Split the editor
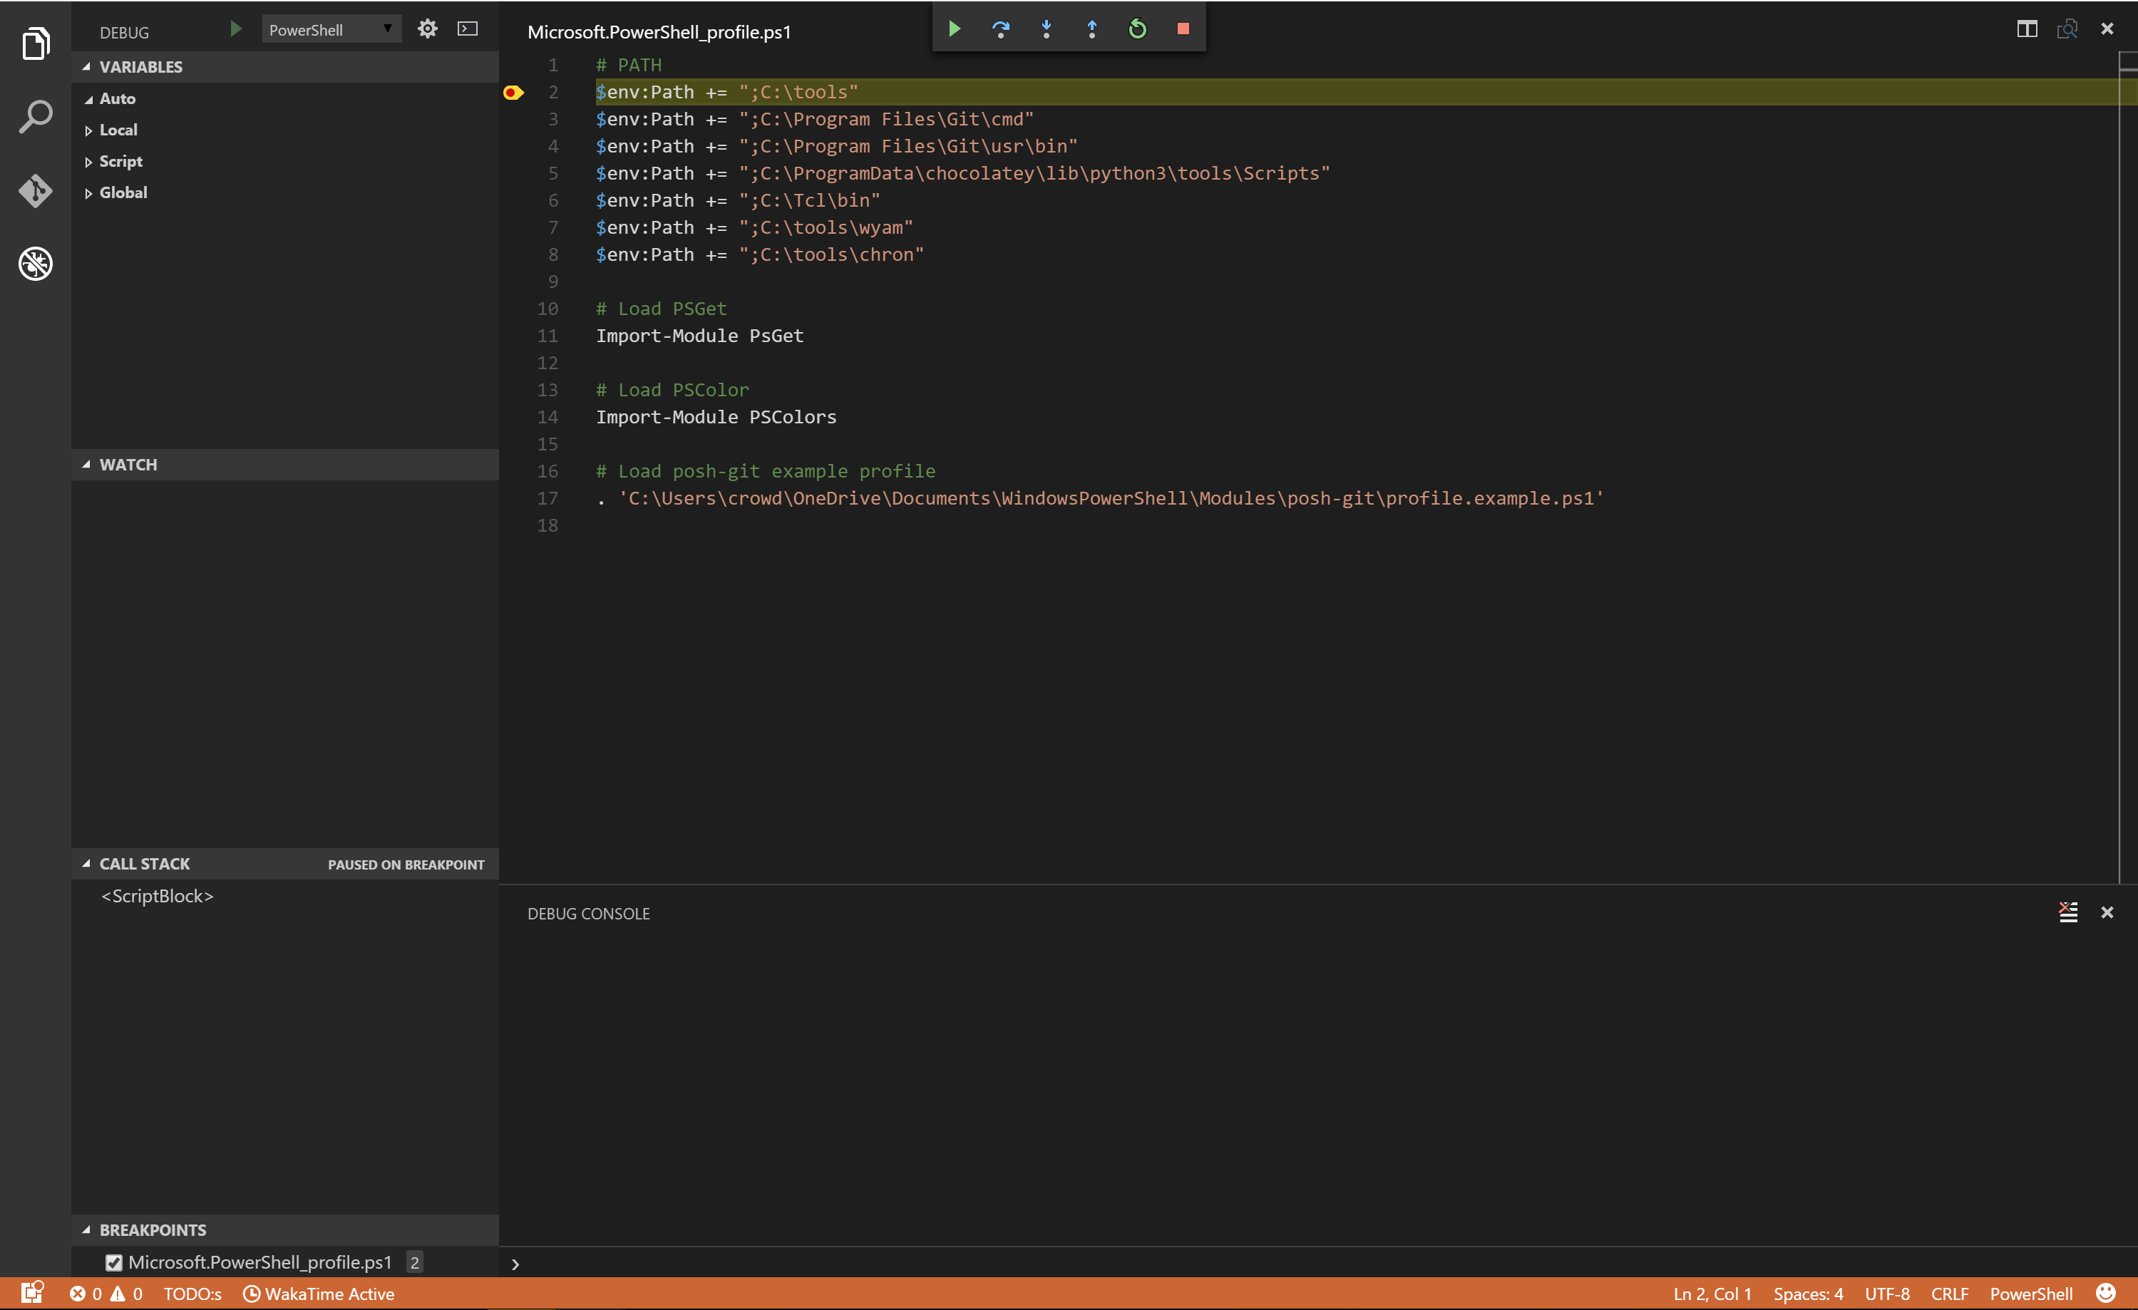2138x1310 pixels. (x=2027, y=29)
